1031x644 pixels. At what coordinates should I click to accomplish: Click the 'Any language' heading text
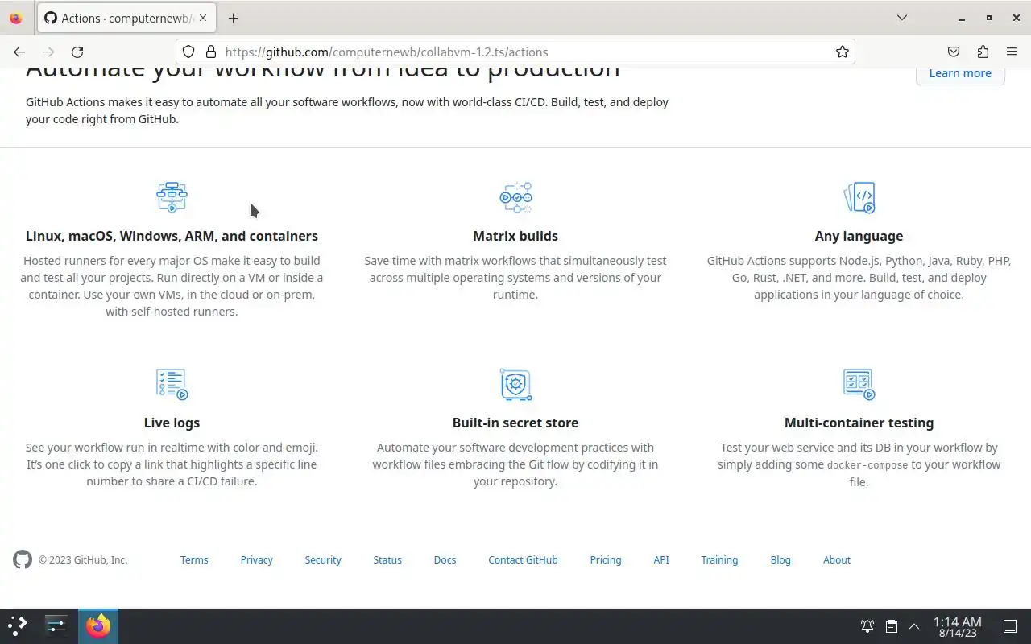tap(859, 236)
